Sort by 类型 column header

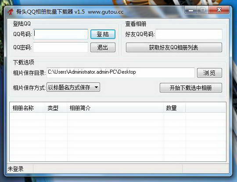pyautogui.click(x=56, y=108)
